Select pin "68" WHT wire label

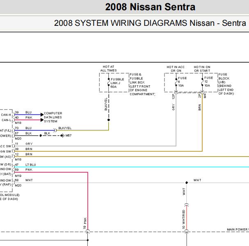[24, 180]
